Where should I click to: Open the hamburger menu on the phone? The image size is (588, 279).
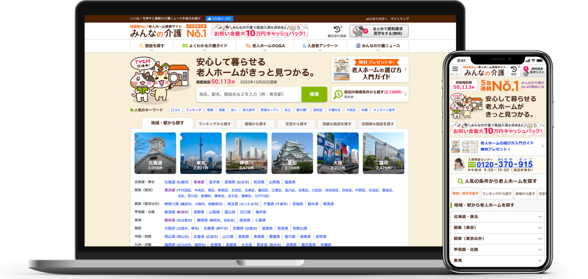(454, 71)
